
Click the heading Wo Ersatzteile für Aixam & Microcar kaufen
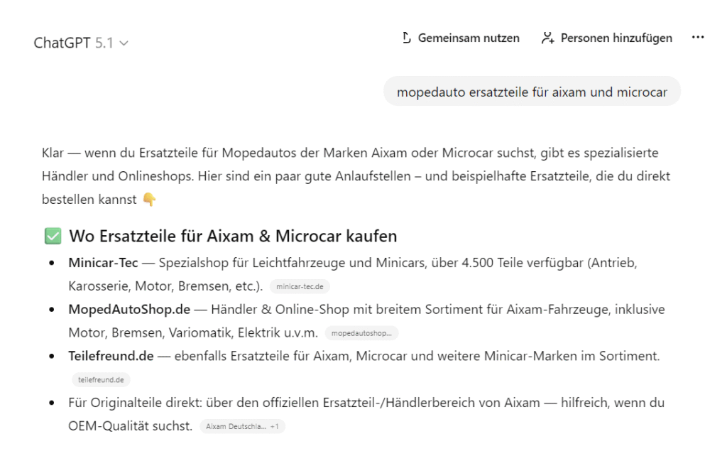pos(233,236)
